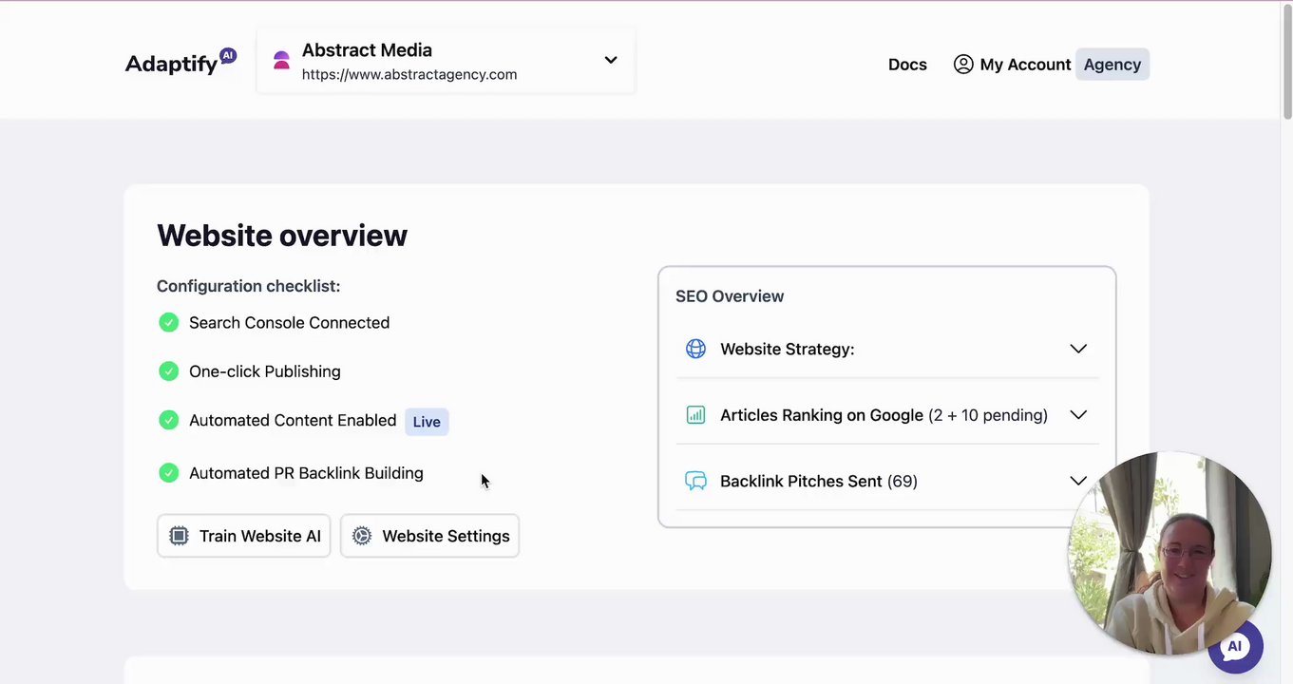The image size is (1293, 684).
Task: Click the Backlink Pitches chat bubbles icon
Action: pos(695,481)
